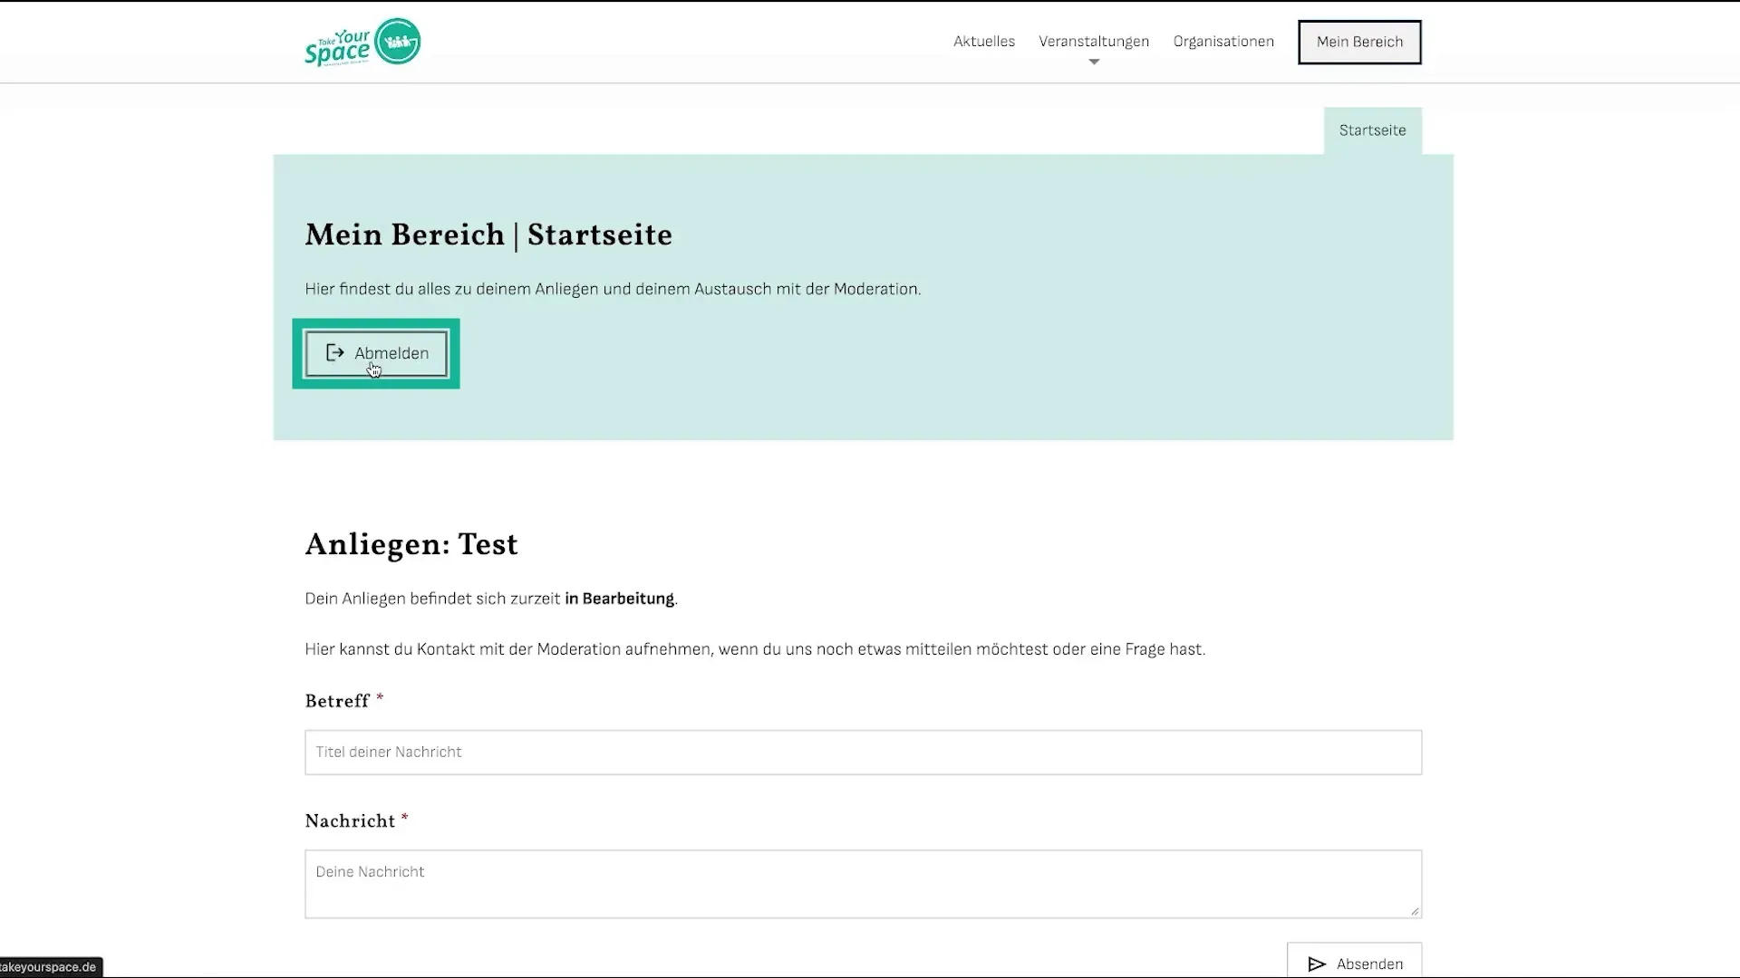Image resolution: width=1740 pixels, height=978 pixels.
Task: Send the message via Absenden label
Action: tap(1369, 964)
